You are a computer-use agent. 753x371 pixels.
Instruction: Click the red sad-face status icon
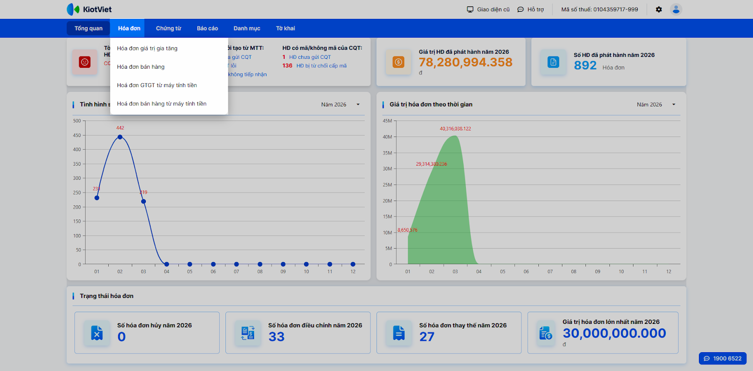[x=85, y=62]
